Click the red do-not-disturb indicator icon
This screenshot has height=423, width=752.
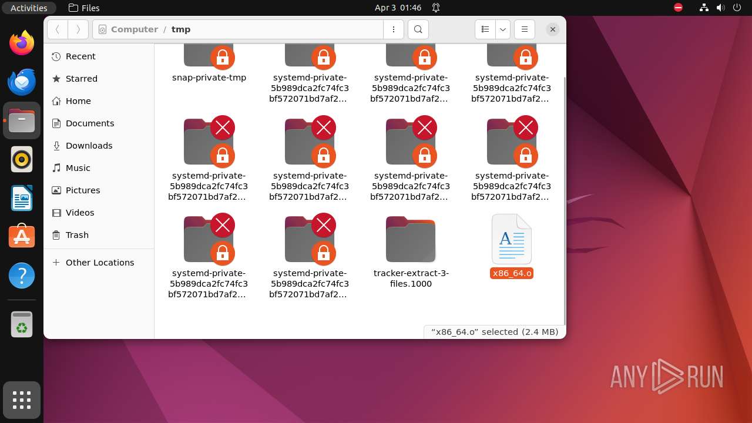click(x=678, y=8)
